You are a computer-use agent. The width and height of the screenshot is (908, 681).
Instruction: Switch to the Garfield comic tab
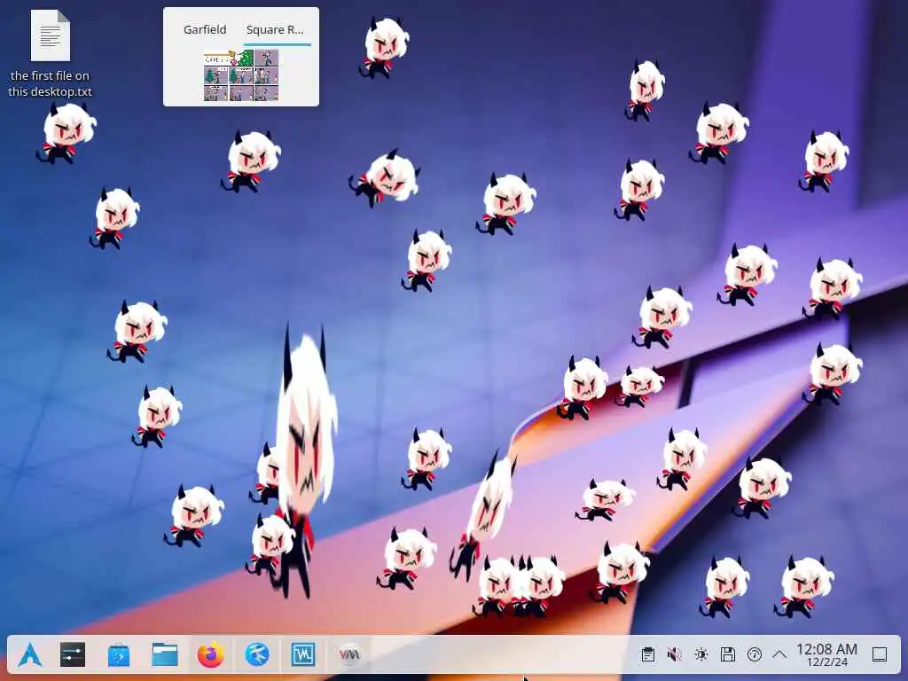205,29
